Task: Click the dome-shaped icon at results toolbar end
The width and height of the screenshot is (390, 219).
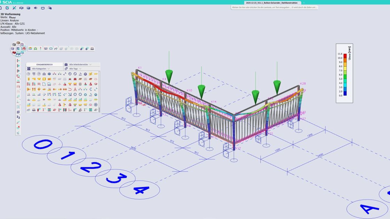Action: 92,49
